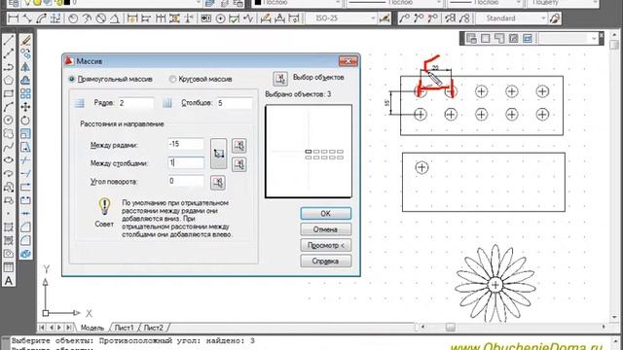Click the single viewport icon in floating toolbar
This screenshot has width=623, height=350.
point(485,39)
